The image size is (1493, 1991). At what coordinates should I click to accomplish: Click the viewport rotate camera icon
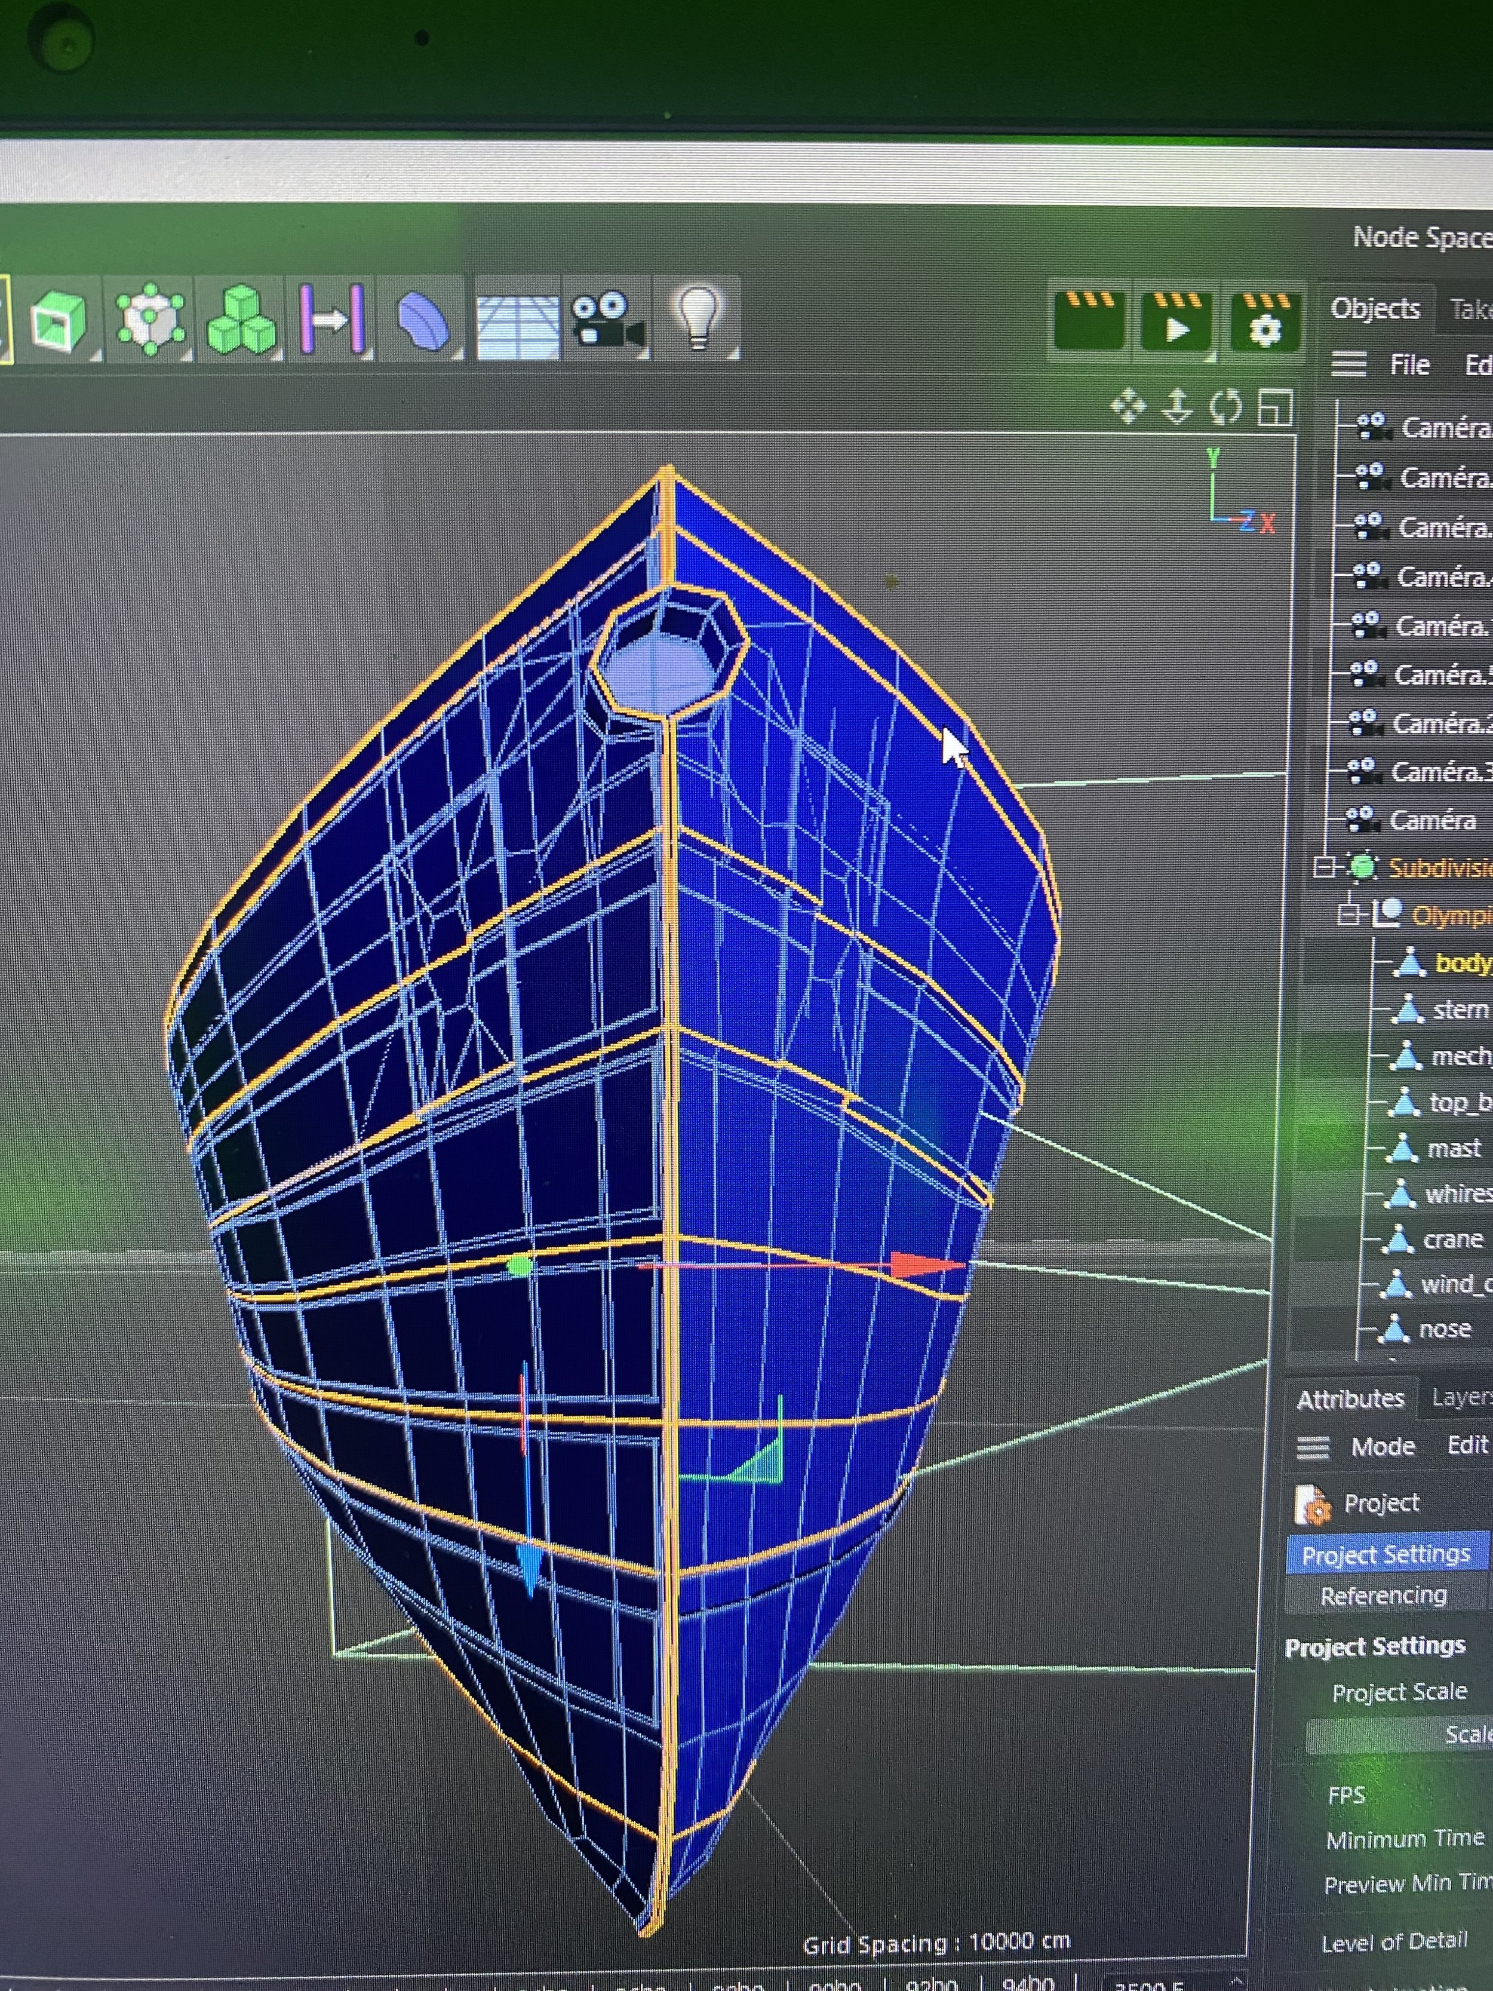point(1225,408)
